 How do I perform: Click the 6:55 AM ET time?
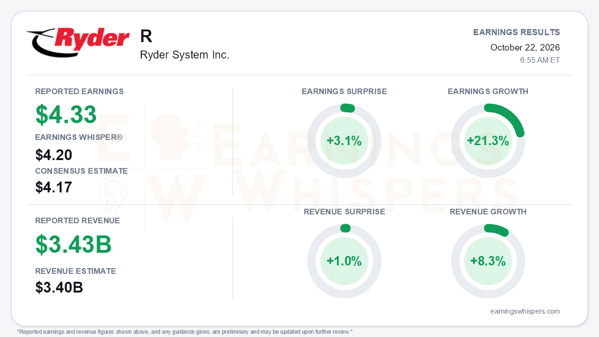(x=540, y=60)
